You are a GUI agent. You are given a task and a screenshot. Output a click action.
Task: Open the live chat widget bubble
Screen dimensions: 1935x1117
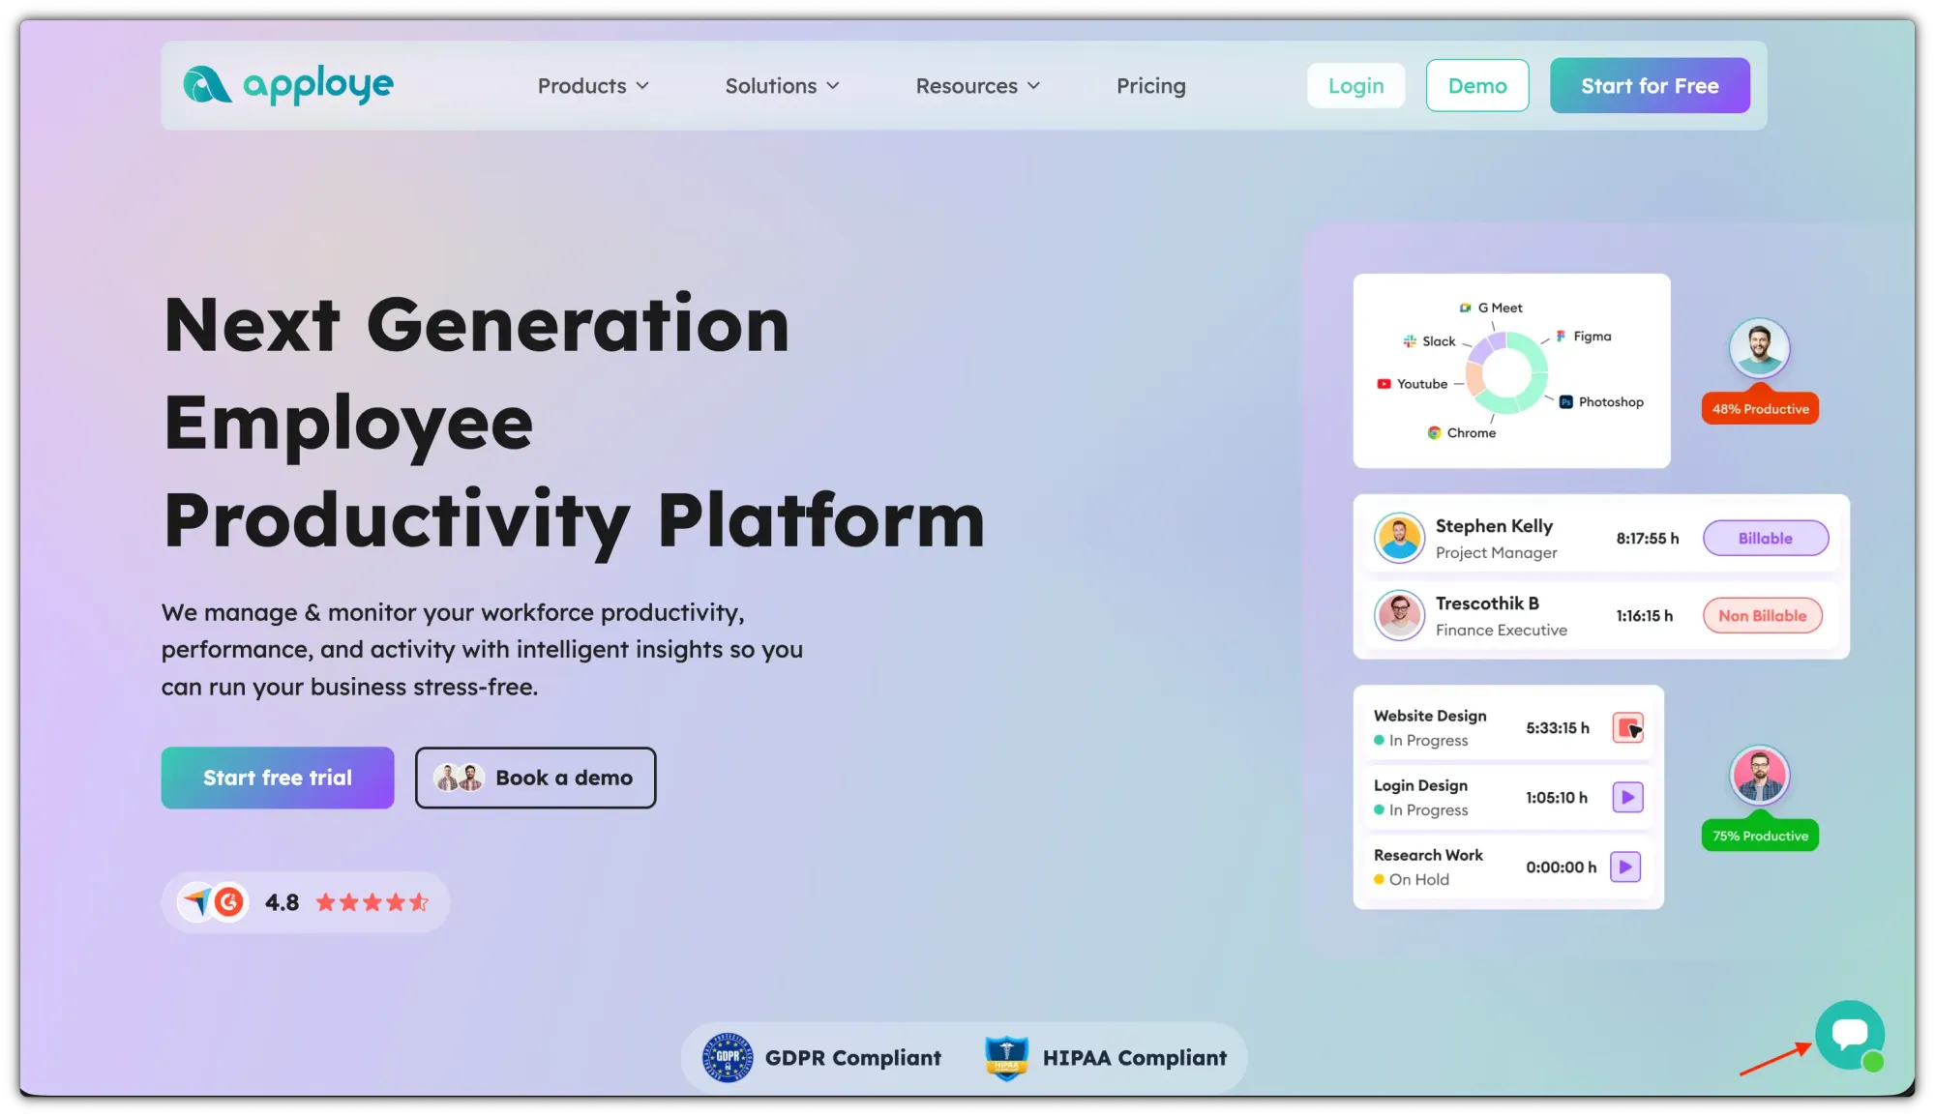tap(1849, 1034)
